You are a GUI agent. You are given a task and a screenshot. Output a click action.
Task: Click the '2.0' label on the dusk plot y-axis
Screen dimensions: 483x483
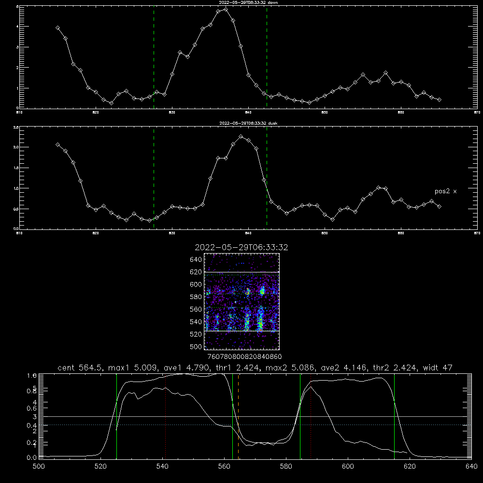click(16, 147)
